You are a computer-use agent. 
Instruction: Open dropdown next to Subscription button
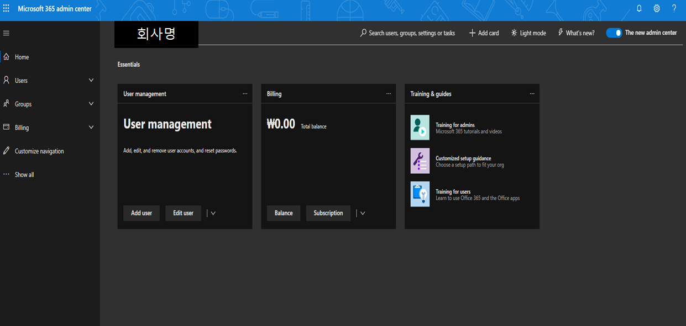[363, 213]
